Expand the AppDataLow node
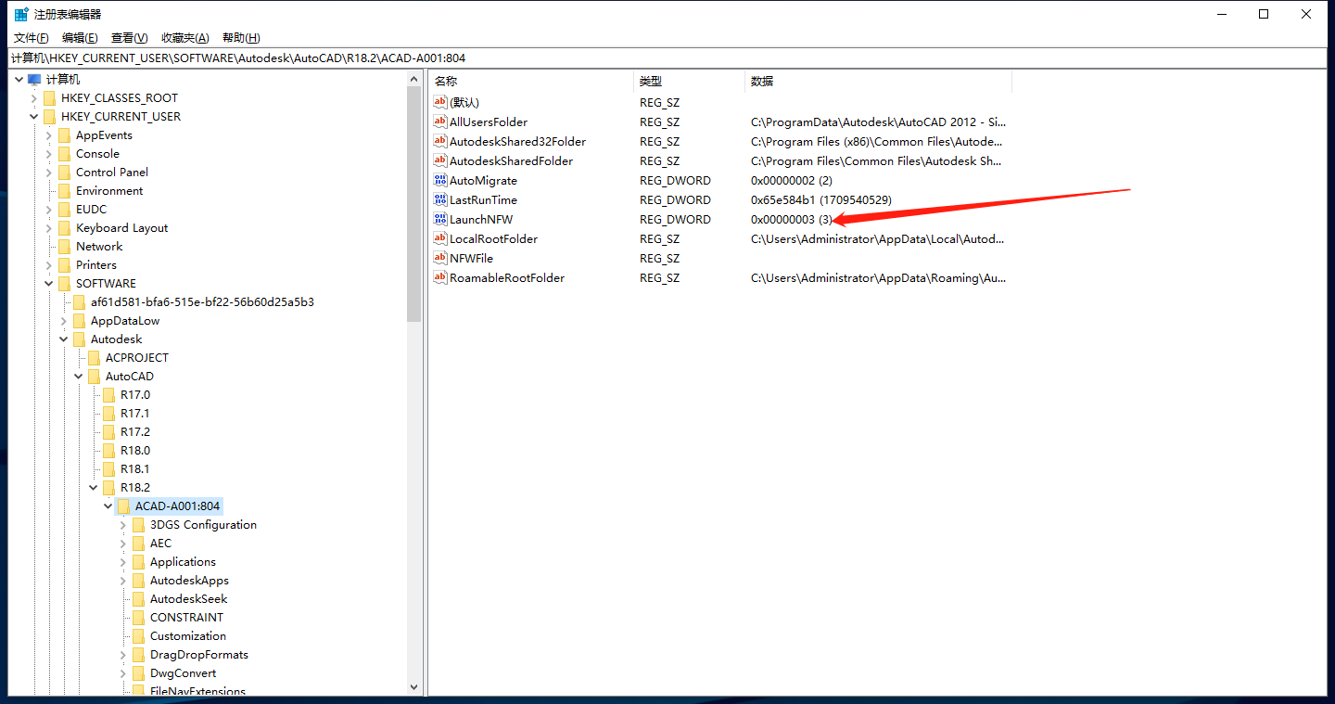The width and height of the screenshot is (1335, 704). (64, 321)
